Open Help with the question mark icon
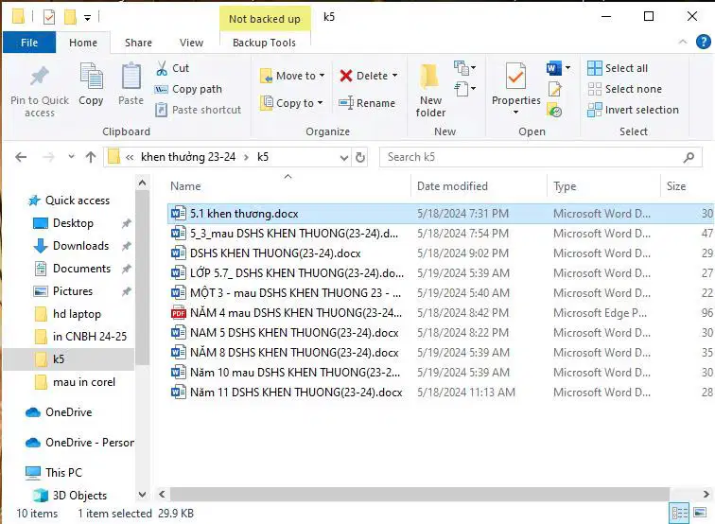Screen dimensions: 715x524 pyautogui.click(x=703, y=42)
